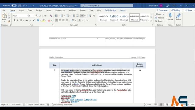This screenshot has width=195, height=110.
Task: Decrease font size with Shrink Font
Action: pos(40,16)
